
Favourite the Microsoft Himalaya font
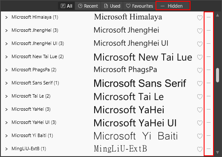click(x=200, y=18)
